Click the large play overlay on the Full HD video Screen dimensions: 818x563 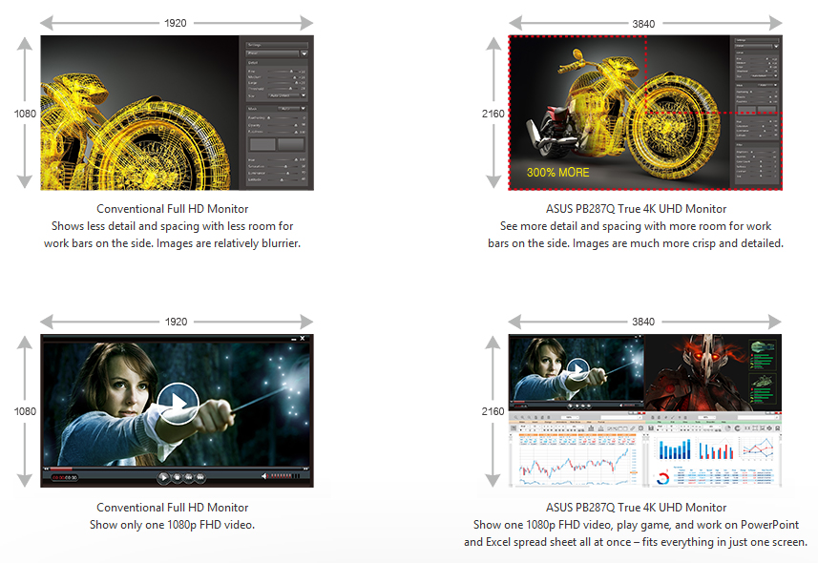click(x=178, y=403)
